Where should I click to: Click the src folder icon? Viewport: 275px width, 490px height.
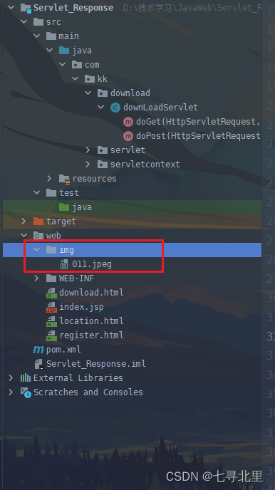38,22
